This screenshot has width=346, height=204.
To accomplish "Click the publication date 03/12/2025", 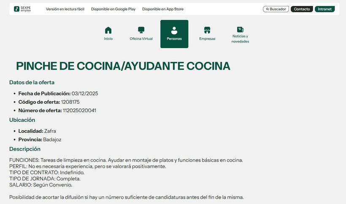I will point(85,94).
